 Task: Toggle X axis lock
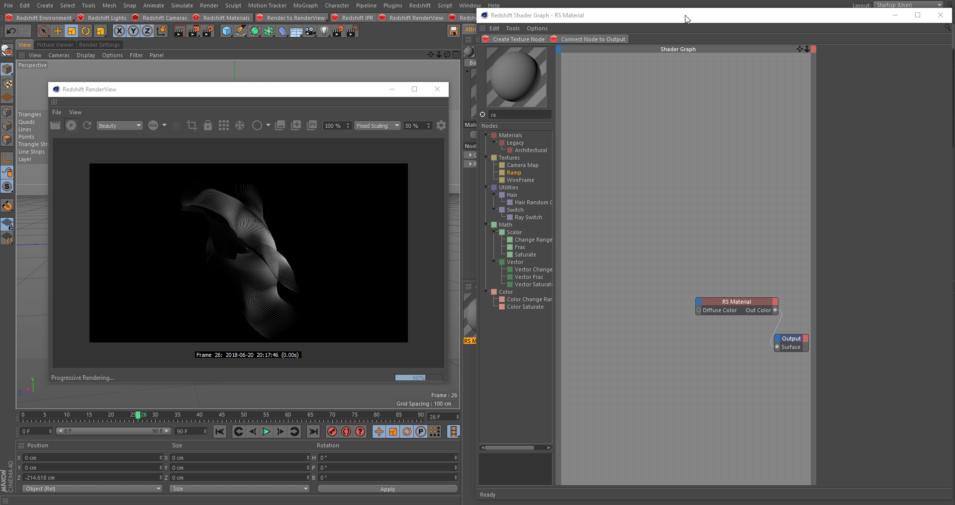click(119, 31)
